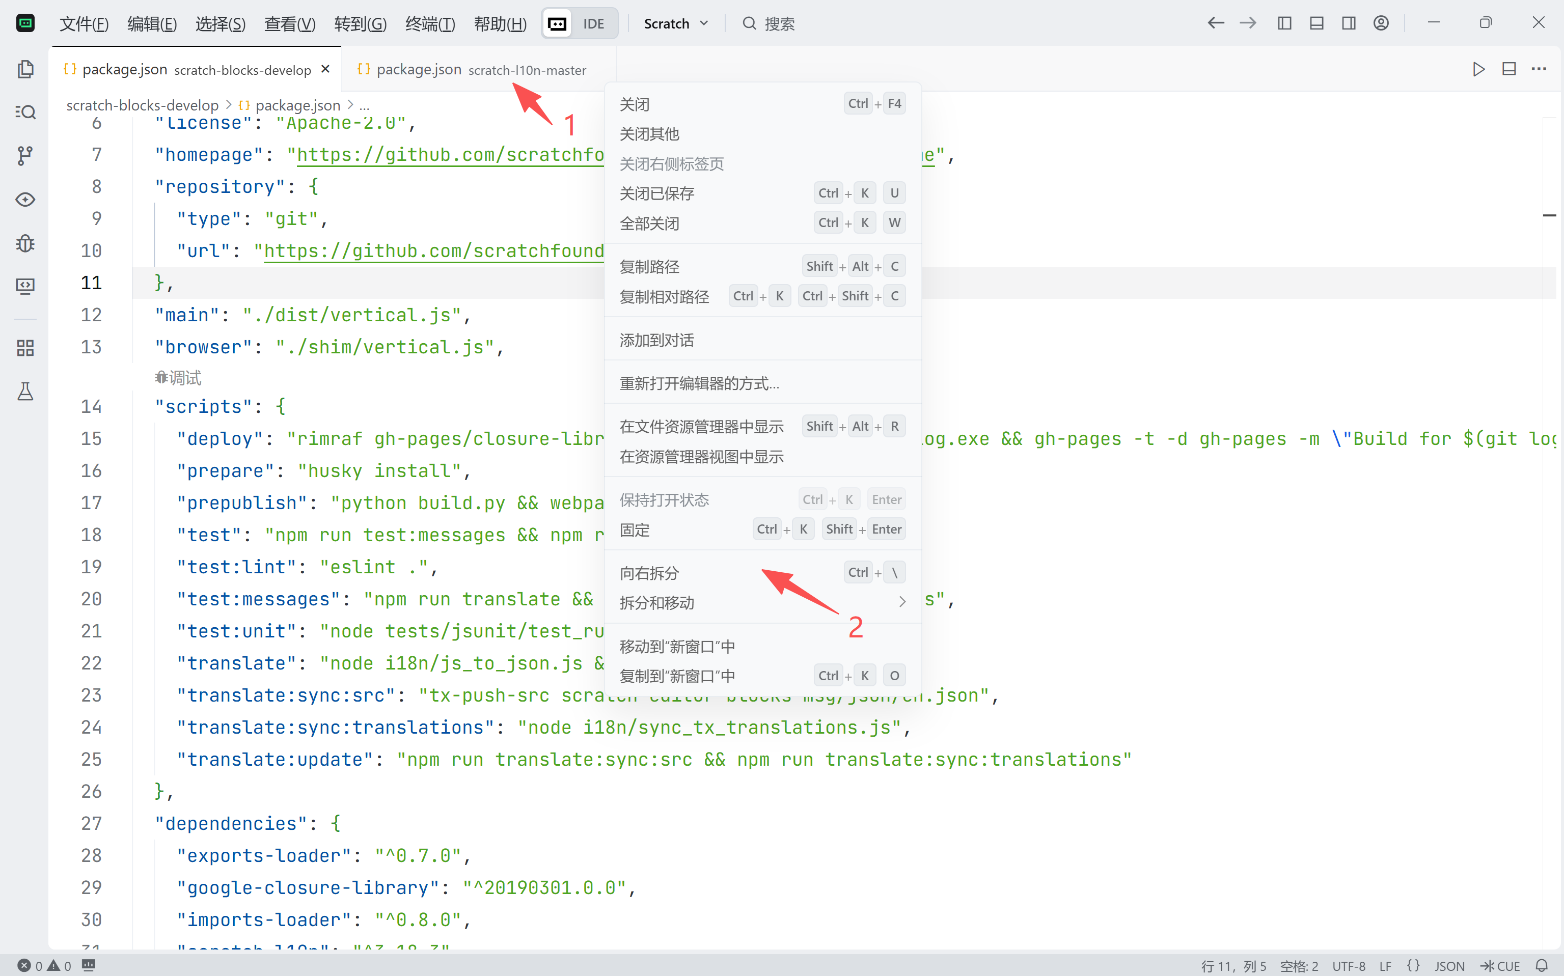Open the Debug bug icon in sidebar
The height and width of the screenshot is (976, 1564).
pyautogui.click(x=25, y=243)
